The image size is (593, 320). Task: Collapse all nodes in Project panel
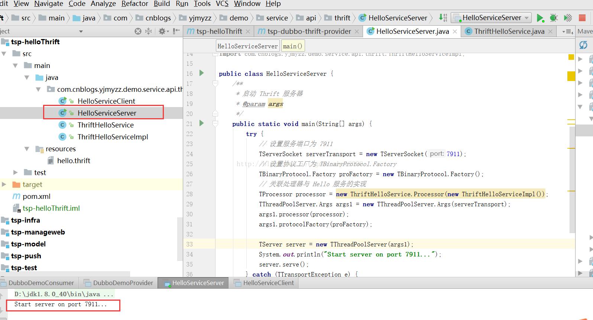point(148,31)
